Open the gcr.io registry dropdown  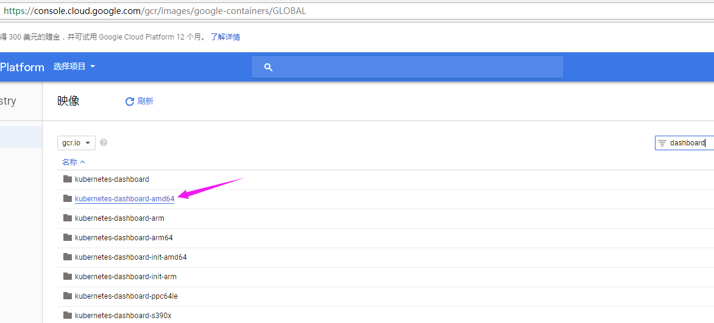click(x=77, y=143)
